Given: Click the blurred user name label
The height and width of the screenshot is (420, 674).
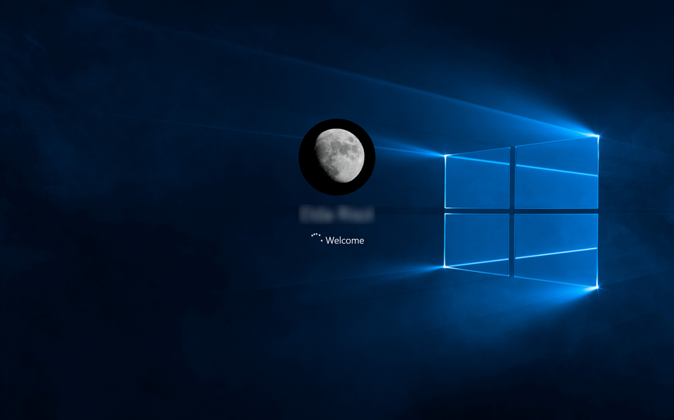Looking at the screenshot, I should pos(336,214).
